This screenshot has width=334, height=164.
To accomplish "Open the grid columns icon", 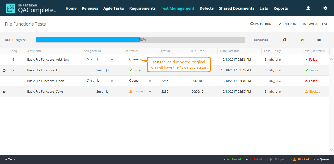I will pyautogui.click(x=319, y=40).
